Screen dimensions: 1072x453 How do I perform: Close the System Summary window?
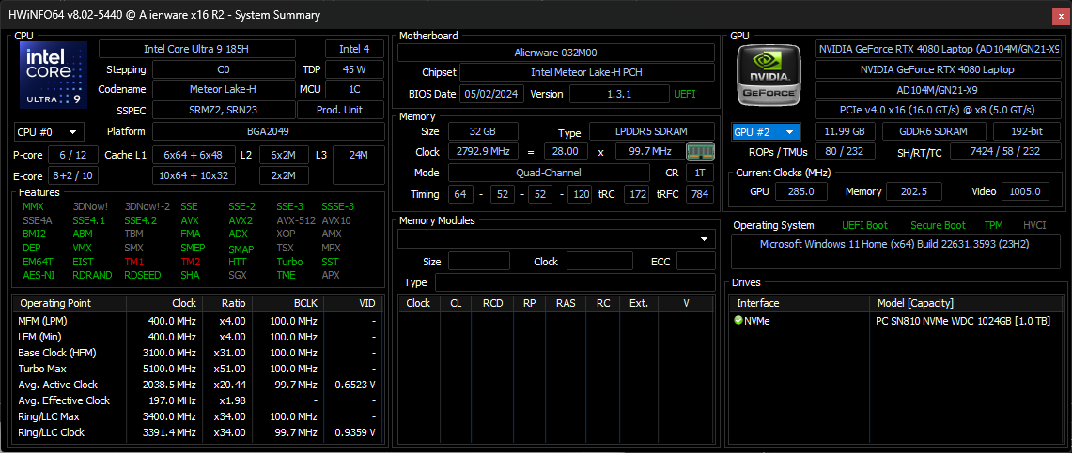(1061, 15)
